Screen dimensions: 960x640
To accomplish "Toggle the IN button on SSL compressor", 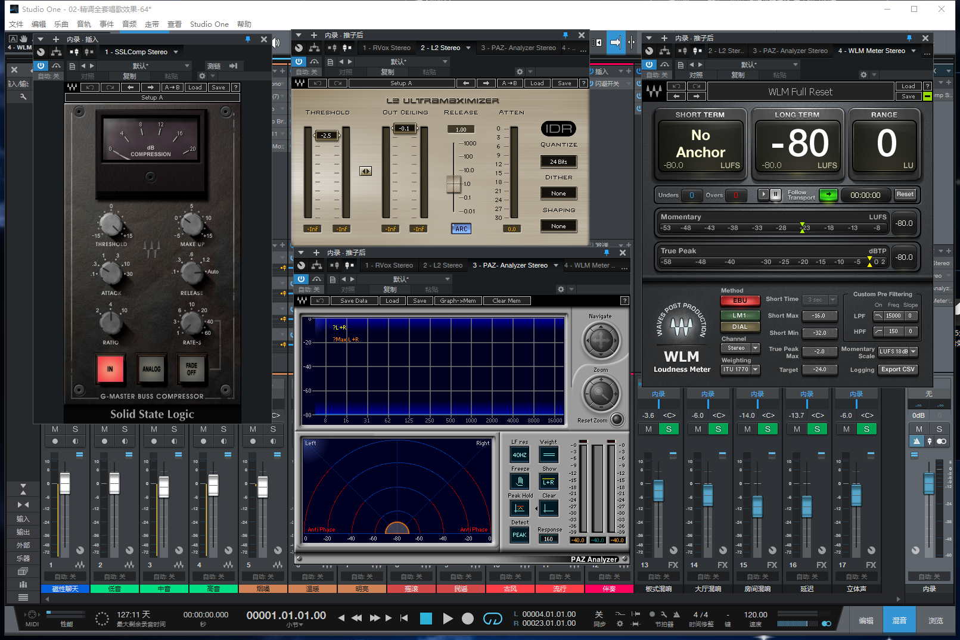I will point(110,369).
